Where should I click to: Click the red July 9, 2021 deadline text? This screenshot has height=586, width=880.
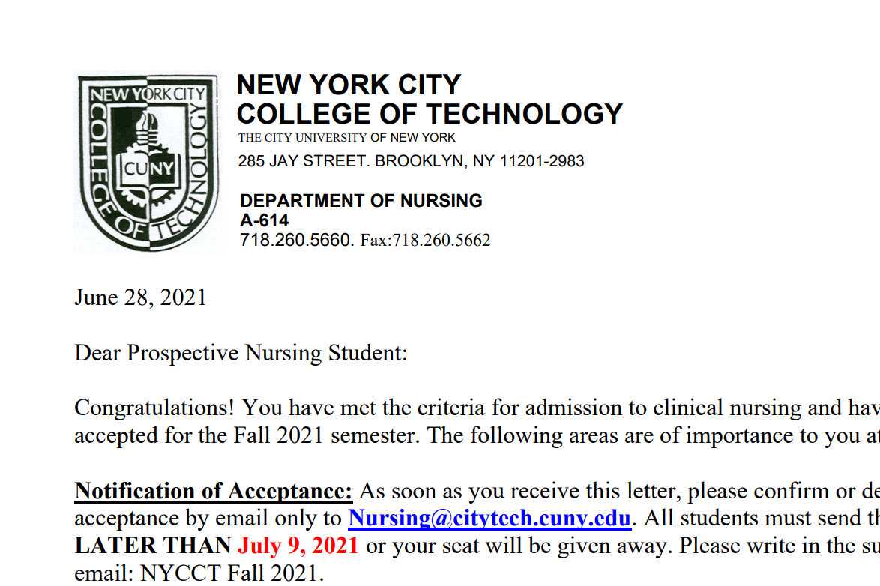click(298, 546)
